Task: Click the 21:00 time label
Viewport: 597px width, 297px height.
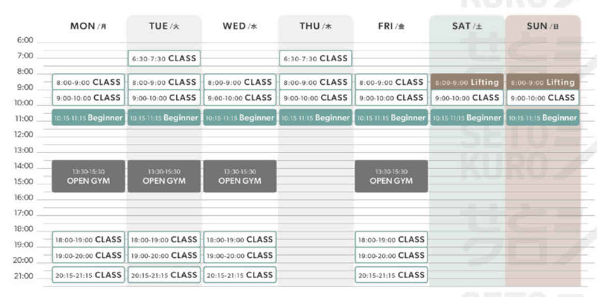Action: coord(24,276)
